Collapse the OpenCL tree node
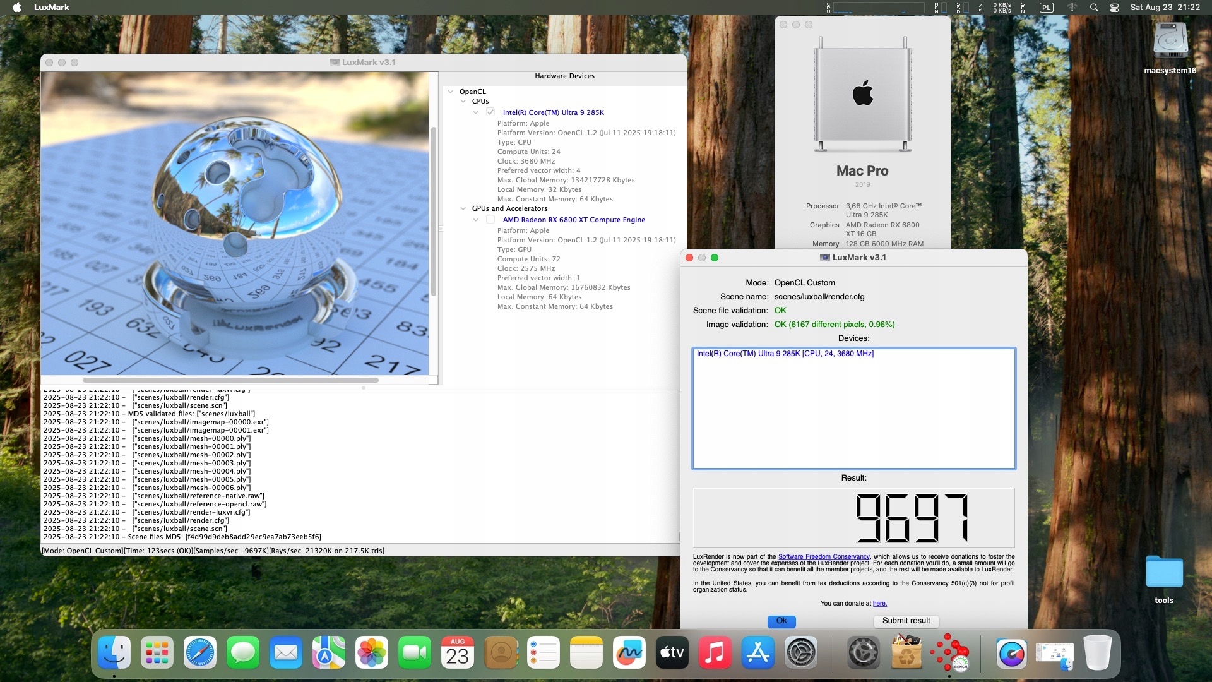This screenshot has height=682, width=1212. pyautogui.click(x=451, y=92)
